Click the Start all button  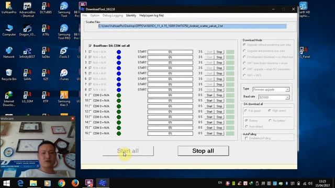click(x=128, y=151)
